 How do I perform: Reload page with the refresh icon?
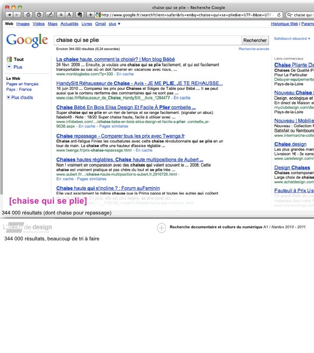click(279, 15)
